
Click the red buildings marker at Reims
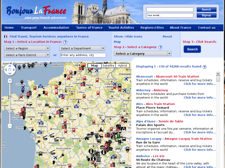[83, 84]
